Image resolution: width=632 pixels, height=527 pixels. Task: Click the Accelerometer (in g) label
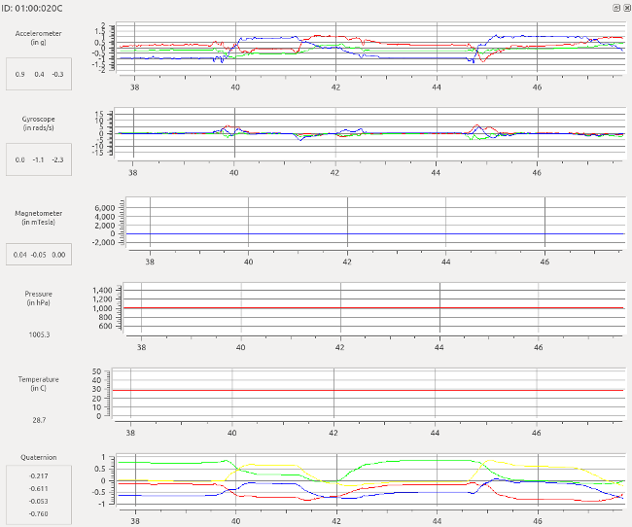click(x=38, y=38)
